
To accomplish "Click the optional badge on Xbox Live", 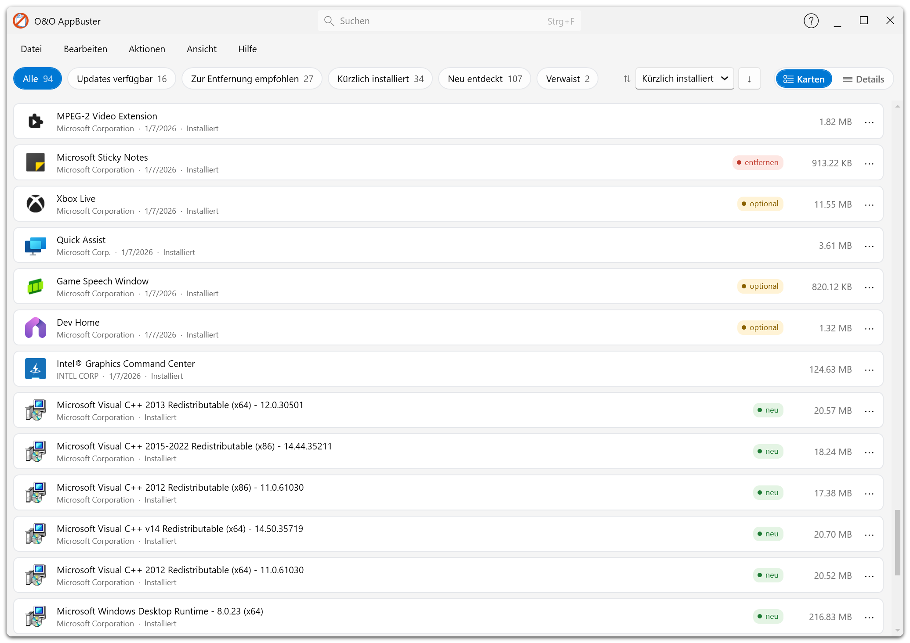I will click(760, 204).
